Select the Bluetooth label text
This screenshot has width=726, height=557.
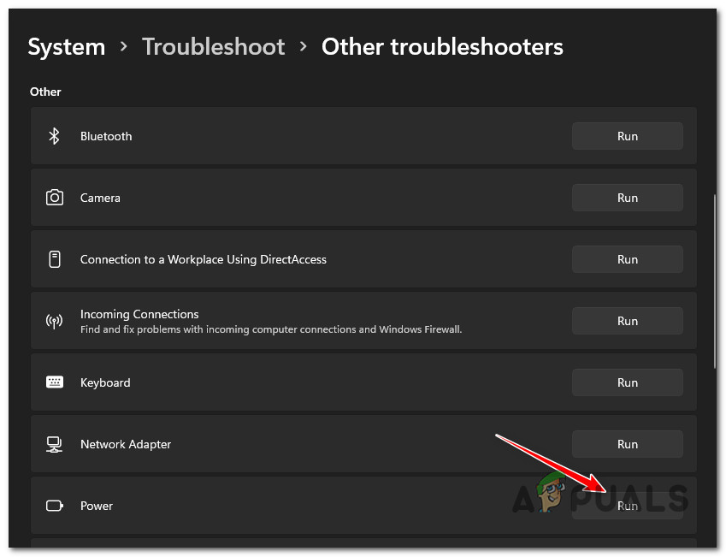click(x=106, y=136)
